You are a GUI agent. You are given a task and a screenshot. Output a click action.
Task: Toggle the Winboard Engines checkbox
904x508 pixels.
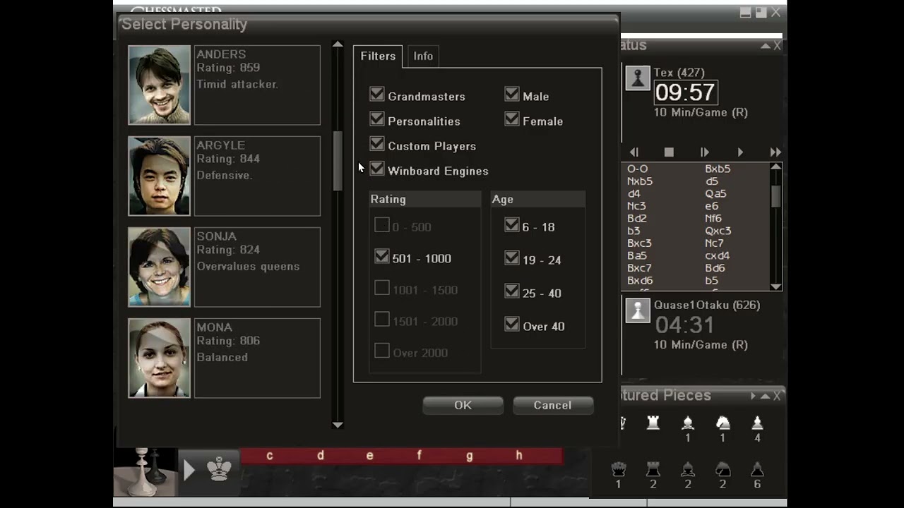tap(377, 169)
